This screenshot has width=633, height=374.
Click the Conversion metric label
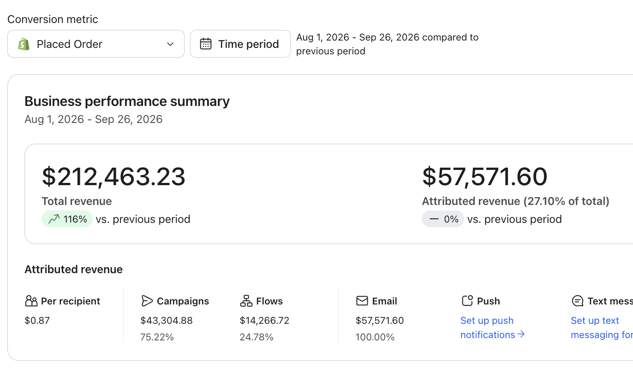(x=53, y=19)
